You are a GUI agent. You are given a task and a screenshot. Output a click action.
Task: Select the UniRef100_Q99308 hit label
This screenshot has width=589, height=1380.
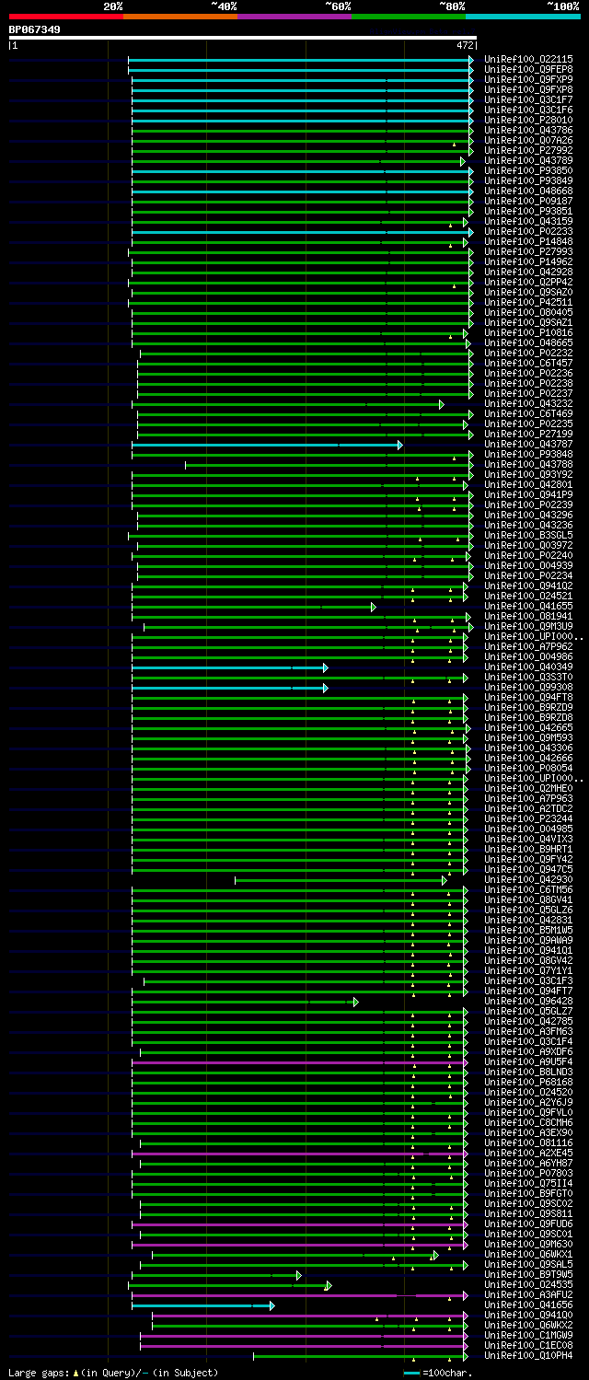[528, 687]
